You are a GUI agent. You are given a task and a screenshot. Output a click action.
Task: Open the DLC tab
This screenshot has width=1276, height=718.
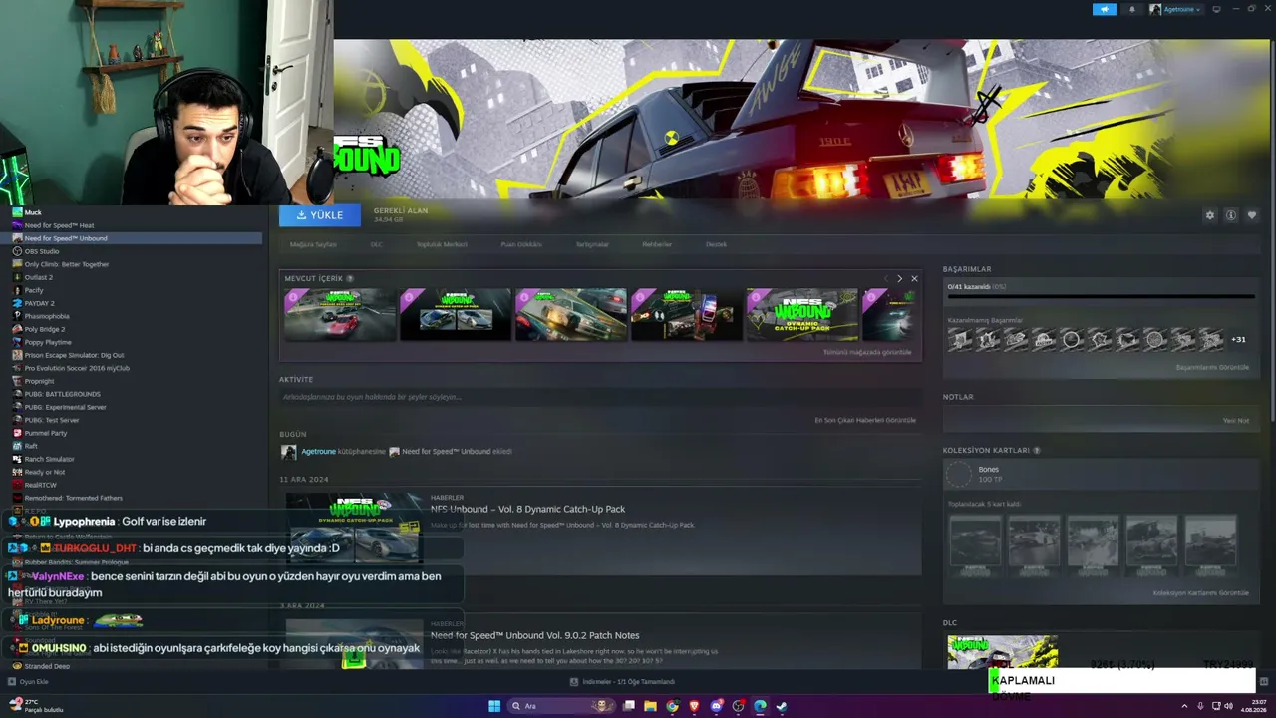tap(377, 244)
